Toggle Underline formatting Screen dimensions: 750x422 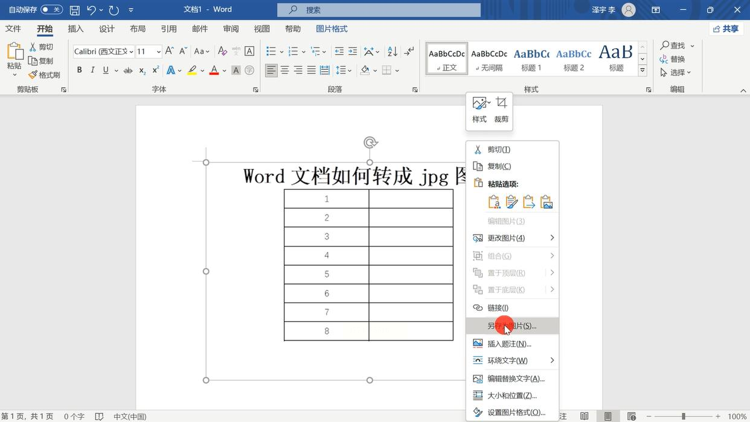106,71
